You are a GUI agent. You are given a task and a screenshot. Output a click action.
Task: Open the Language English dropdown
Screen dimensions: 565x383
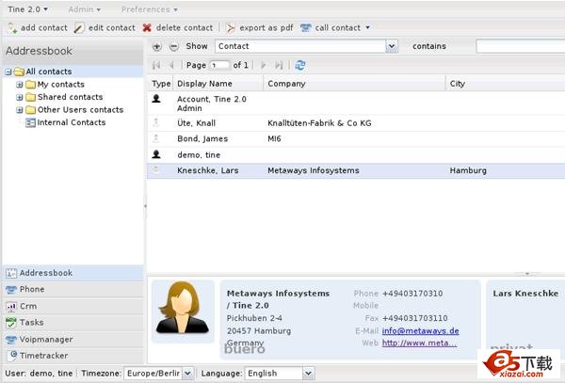pos(308,374)
